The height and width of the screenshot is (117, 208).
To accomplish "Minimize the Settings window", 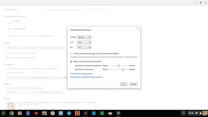I will point(196,3).
